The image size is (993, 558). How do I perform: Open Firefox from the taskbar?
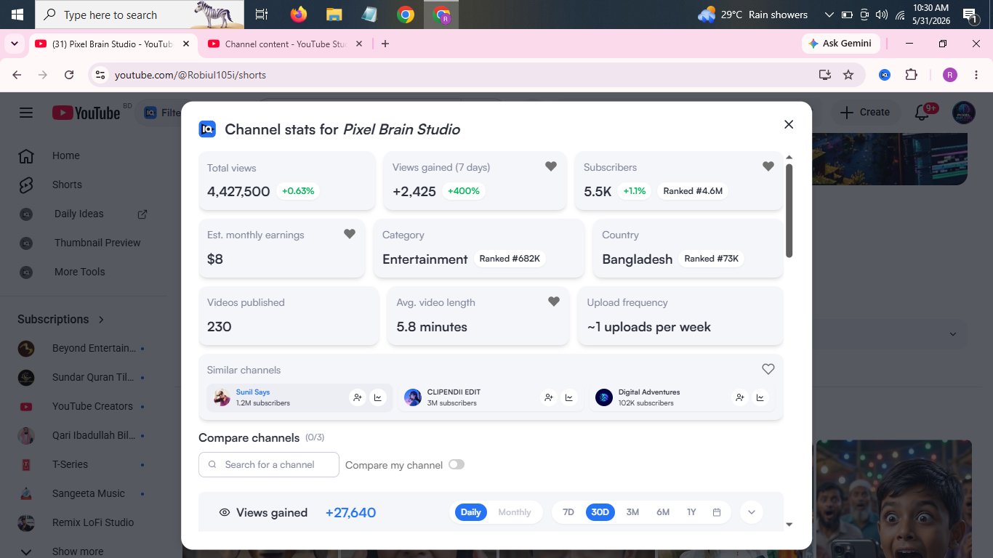[x=299, y=15]
